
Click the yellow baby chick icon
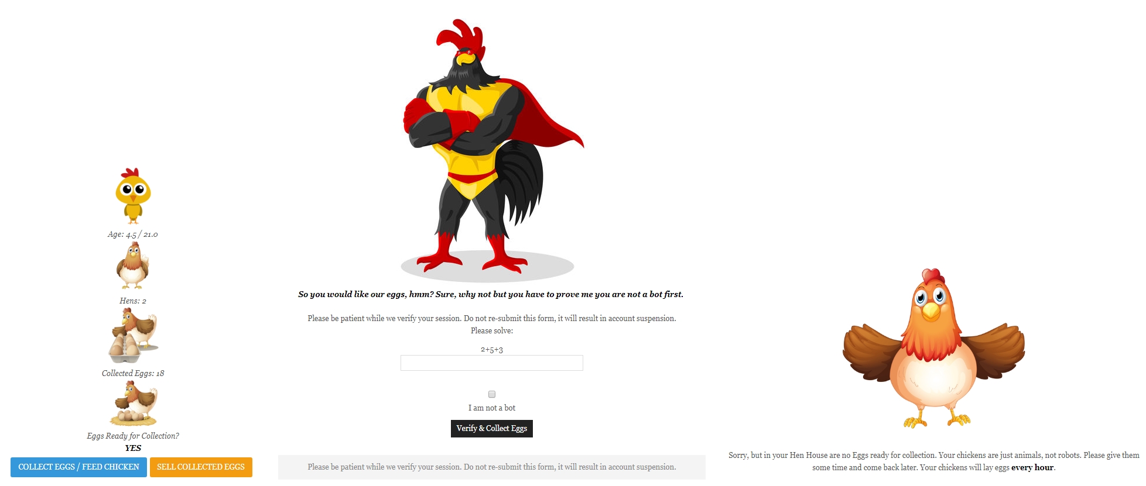133,196
